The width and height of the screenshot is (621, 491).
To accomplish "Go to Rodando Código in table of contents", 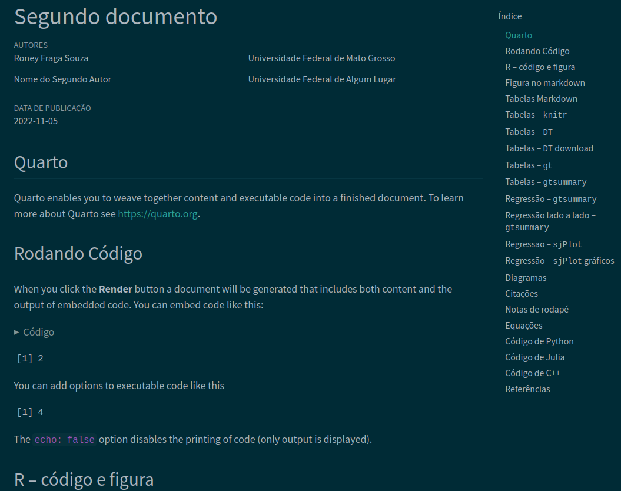I will (537, 51).
